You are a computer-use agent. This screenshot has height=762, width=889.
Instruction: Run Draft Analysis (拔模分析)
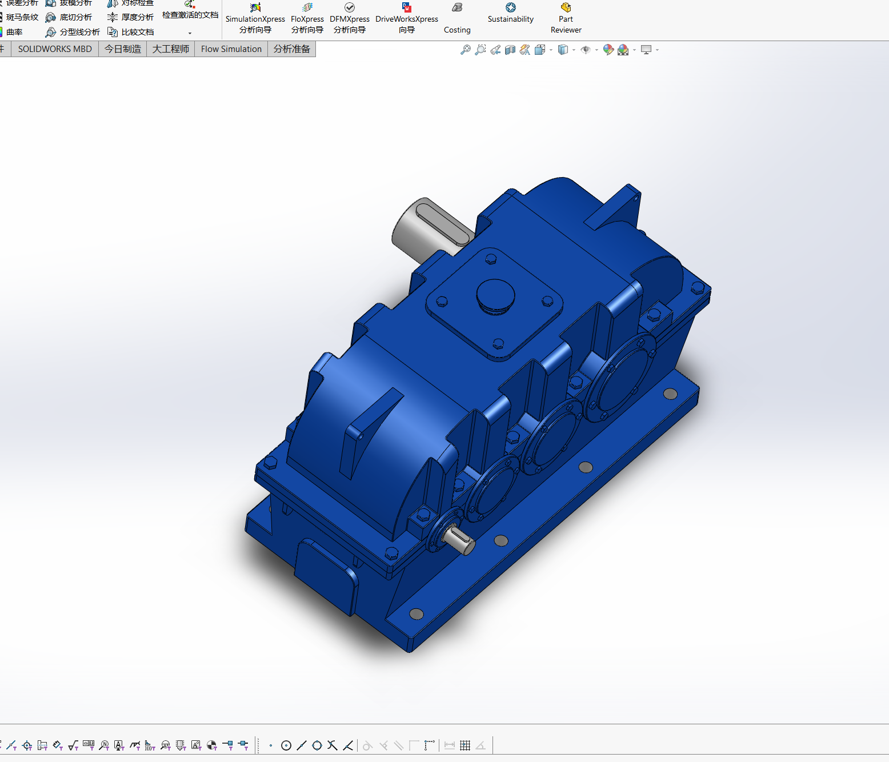click(x=69, y=3)
